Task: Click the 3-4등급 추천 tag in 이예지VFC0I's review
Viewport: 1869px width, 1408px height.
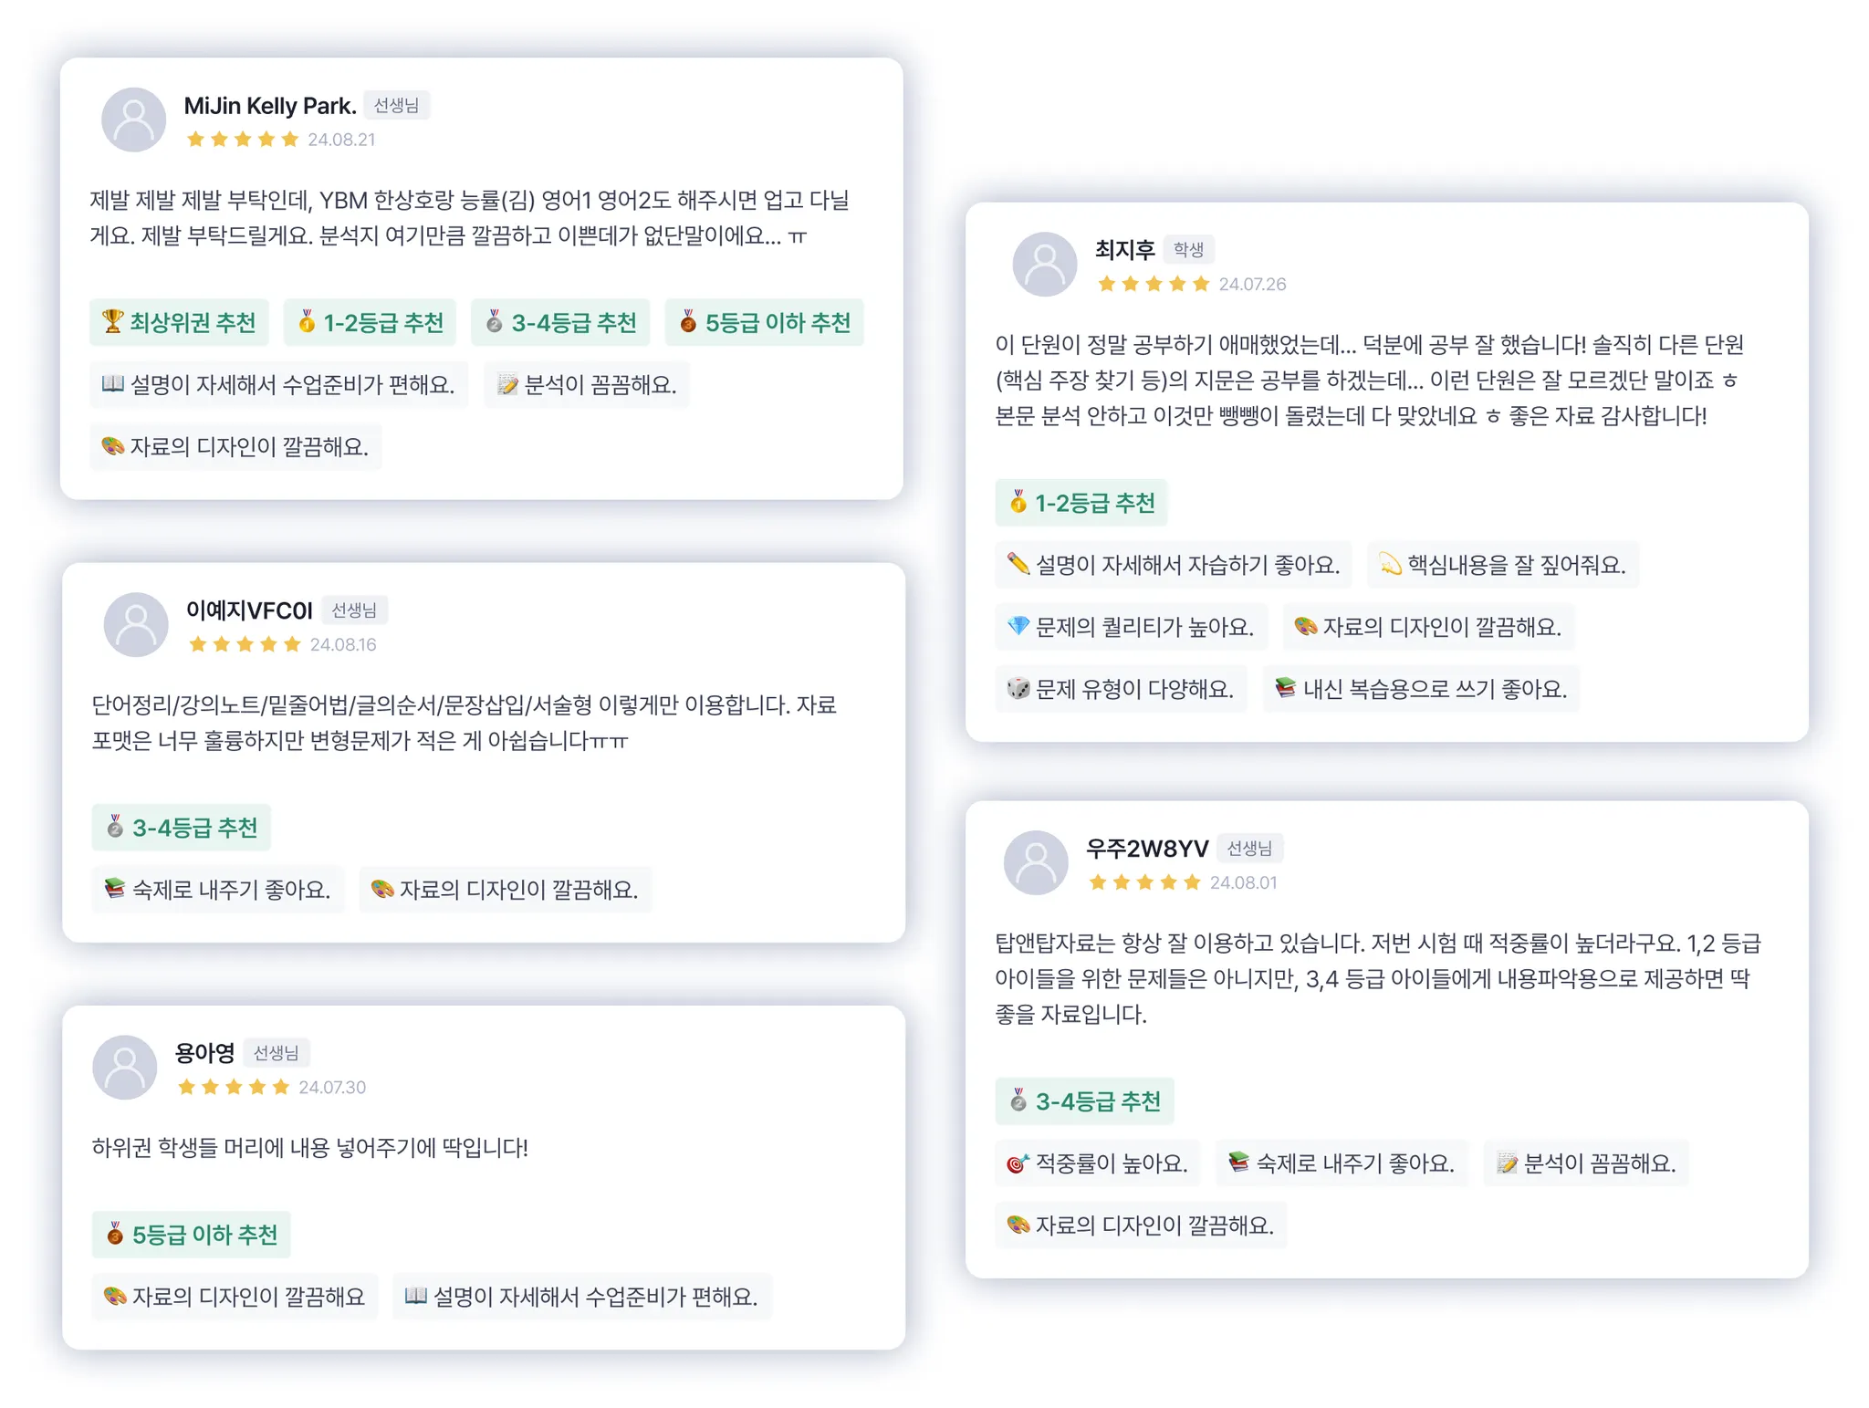Action: pyautogui.click(x=182, y=828)
